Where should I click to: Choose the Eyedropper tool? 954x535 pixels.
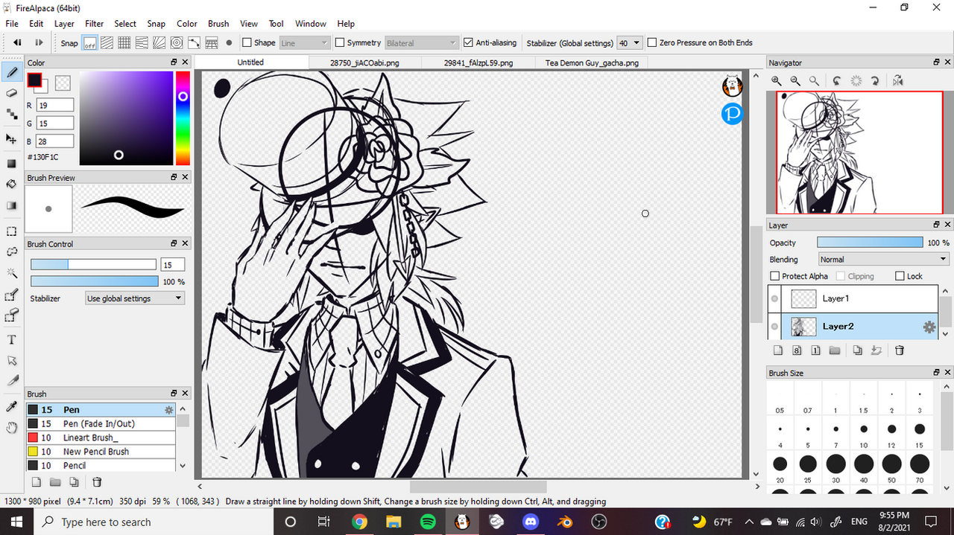tap(12, 406)
